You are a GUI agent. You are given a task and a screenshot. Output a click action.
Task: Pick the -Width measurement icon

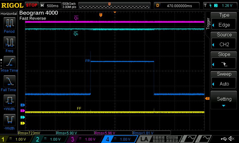click(9, 120)
